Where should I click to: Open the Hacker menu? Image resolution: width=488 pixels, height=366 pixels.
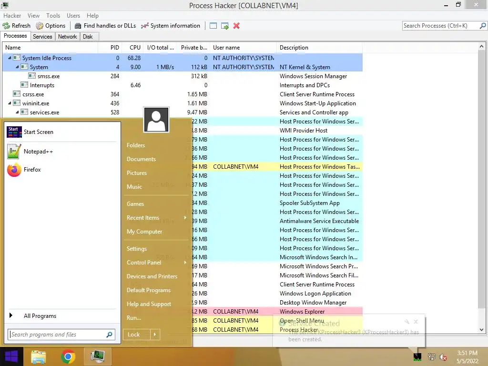[12, 16]
